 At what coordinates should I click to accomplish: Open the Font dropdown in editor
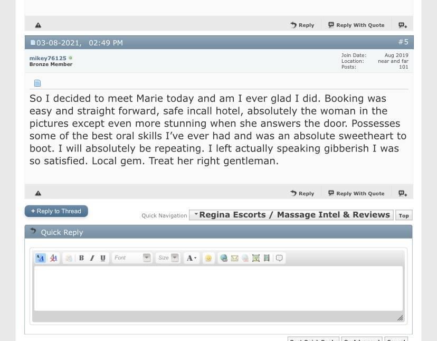coord(132,258)
